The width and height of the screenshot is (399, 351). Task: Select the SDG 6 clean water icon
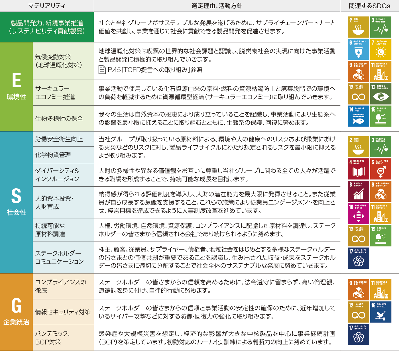point(359,49)
